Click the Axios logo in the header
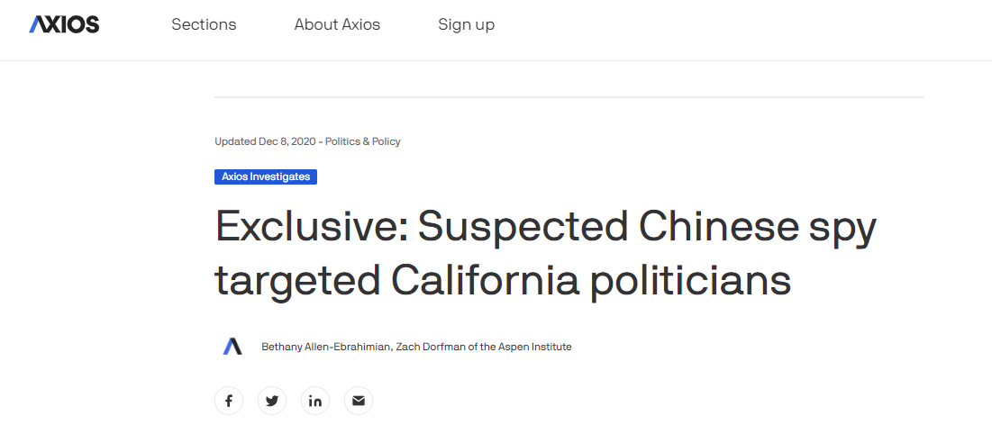The width and height of the screenshot is (992, 443). click(x=64, y=24)
